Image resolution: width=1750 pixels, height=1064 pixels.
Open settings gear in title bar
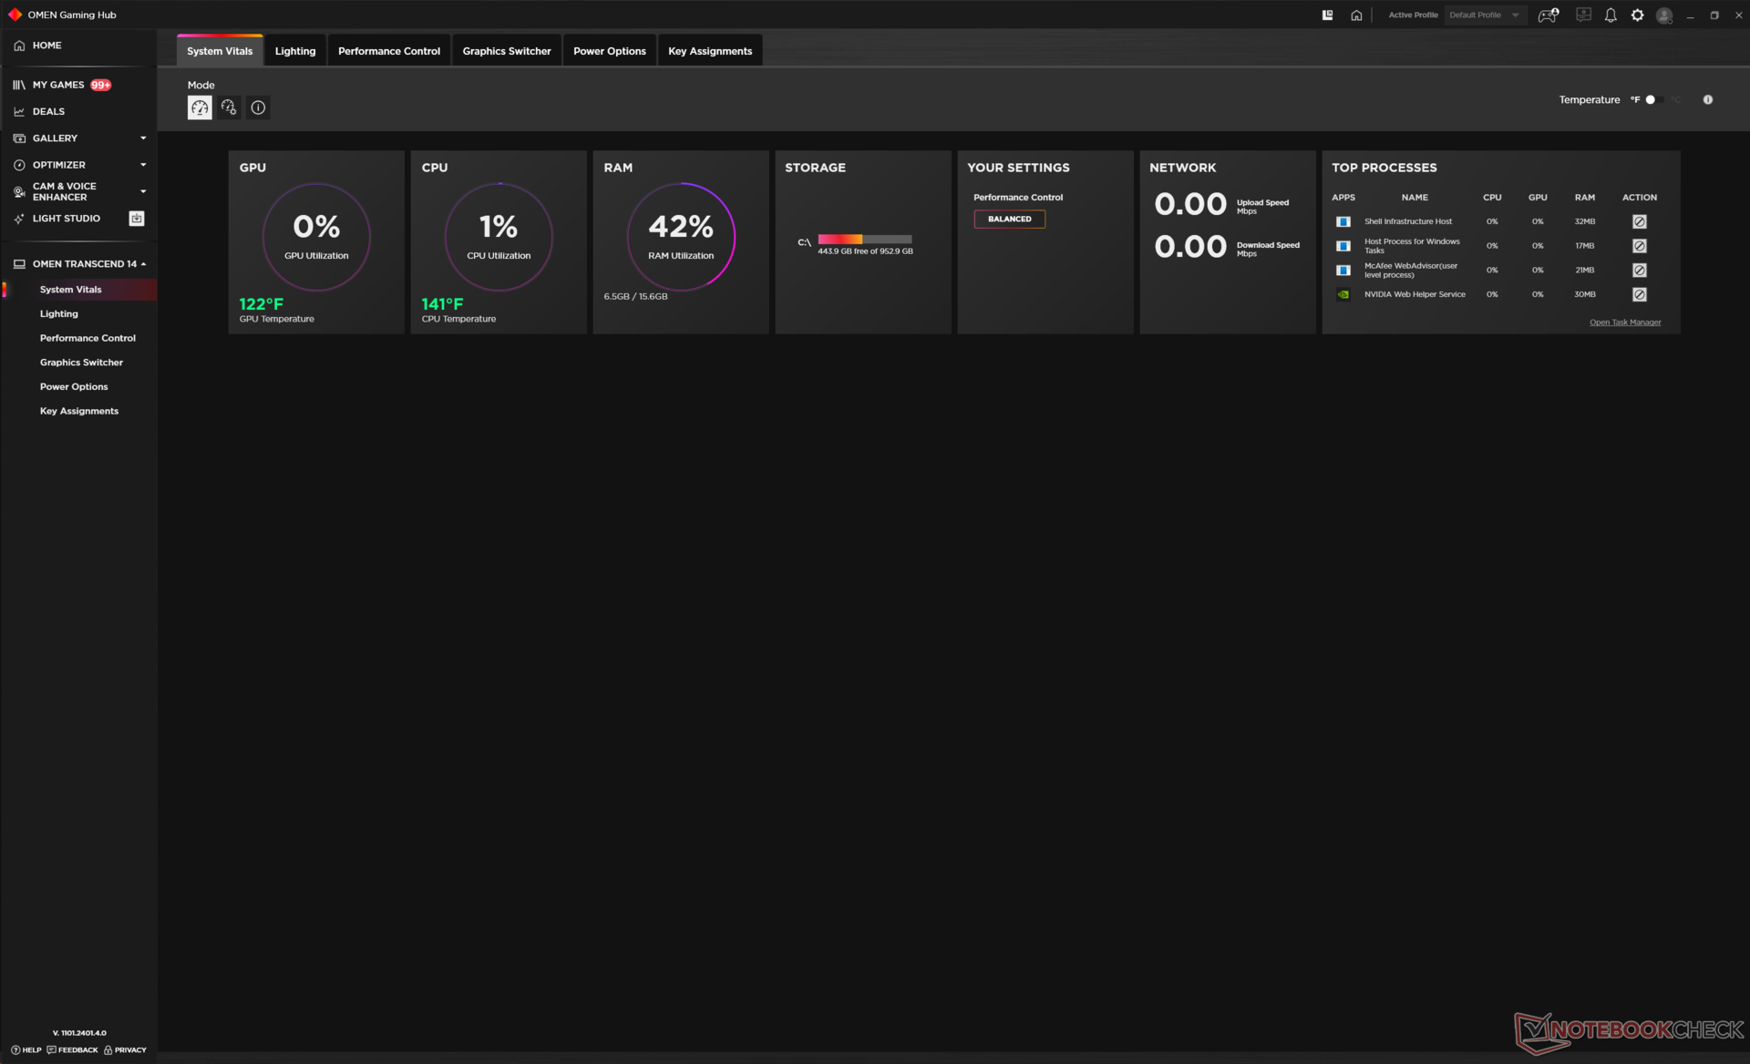click(1637, 15)
